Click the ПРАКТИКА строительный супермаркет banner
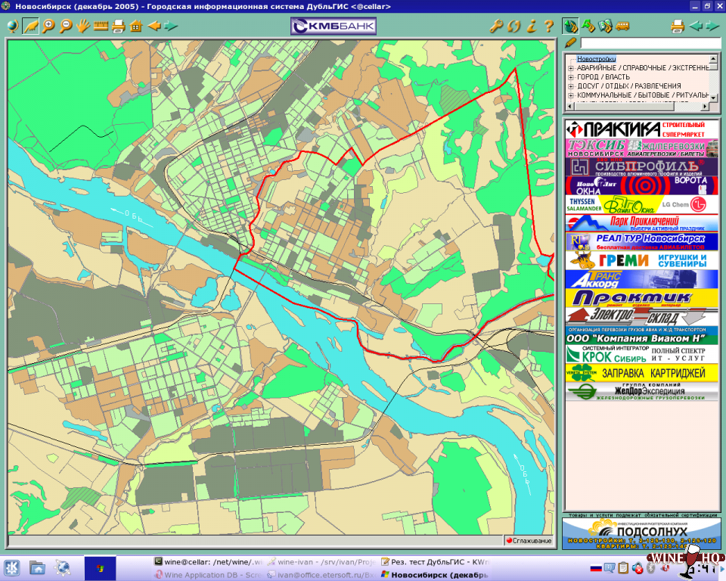This screenshot has height=581, width=726. [641, 129]
